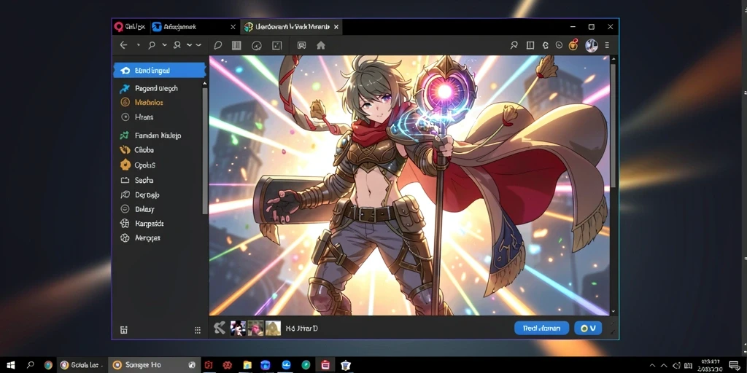Click the home icon in toolbar

321,45
